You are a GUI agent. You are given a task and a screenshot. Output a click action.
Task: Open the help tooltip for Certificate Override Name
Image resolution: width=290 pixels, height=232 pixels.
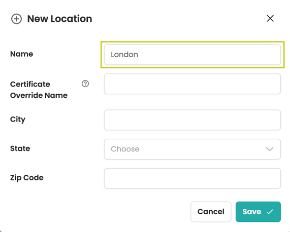85,84
